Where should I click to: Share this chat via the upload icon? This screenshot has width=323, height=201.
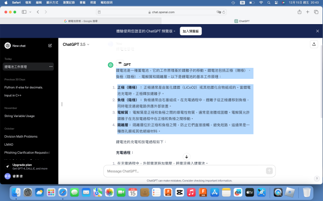[x=314, y=44]
